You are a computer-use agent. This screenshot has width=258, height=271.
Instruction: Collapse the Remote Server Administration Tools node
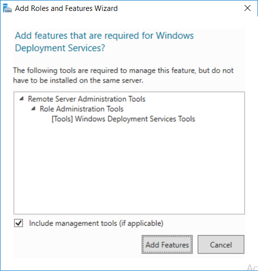[21, 98]
